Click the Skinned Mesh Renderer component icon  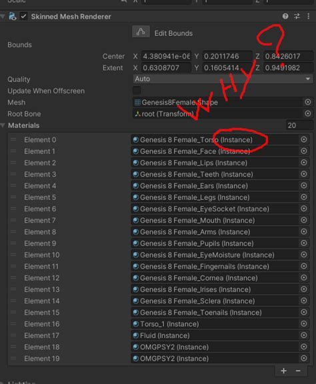[x=13, y=17]
